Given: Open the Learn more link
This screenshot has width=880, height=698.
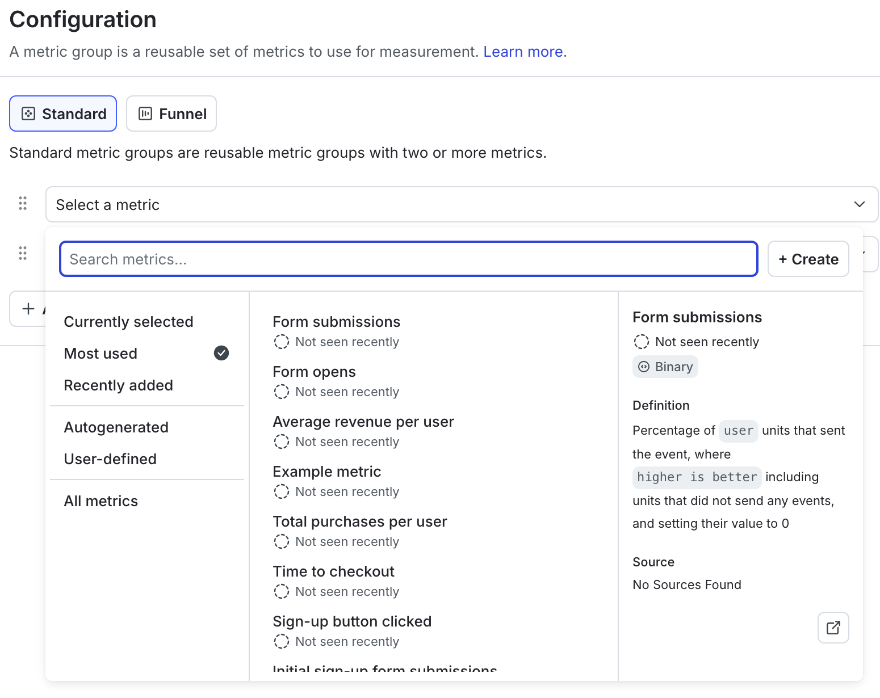Looking at the screenshot, I should tap(522, 51).
